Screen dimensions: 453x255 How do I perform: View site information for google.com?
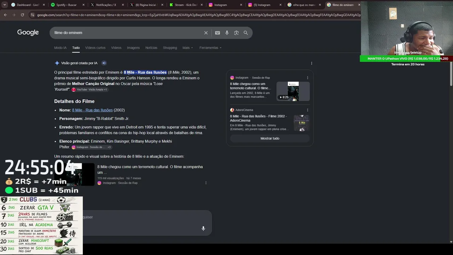tap(32, 15)
